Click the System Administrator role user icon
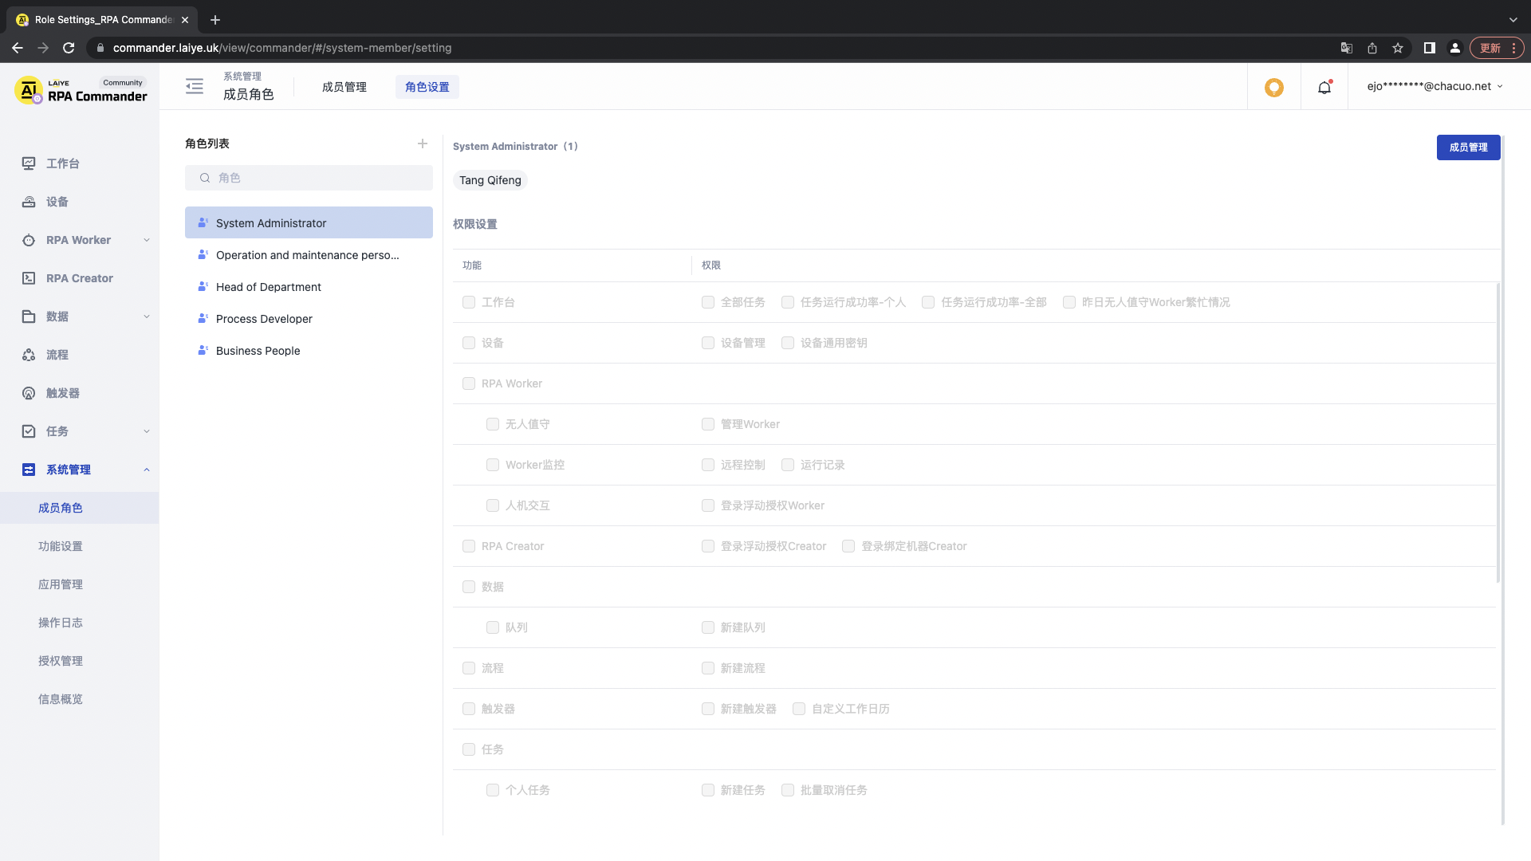 (x=203, y=222)
